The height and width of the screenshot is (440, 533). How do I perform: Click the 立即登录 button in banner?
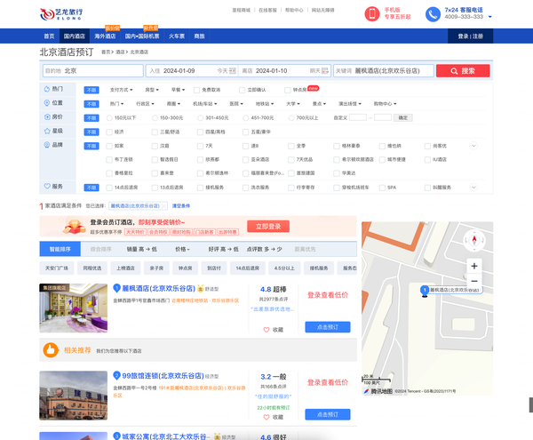tap(268, 226)
